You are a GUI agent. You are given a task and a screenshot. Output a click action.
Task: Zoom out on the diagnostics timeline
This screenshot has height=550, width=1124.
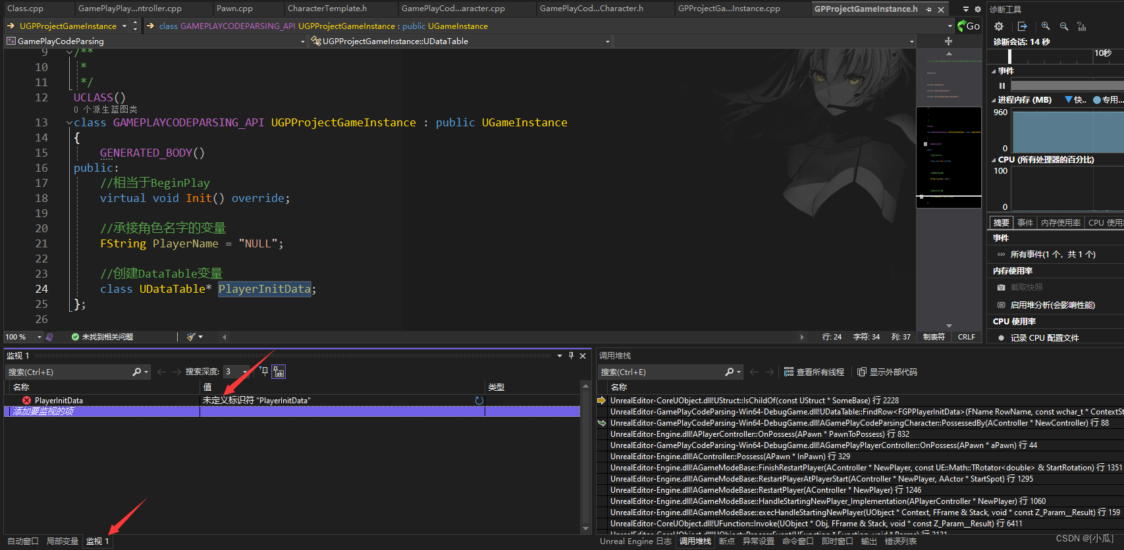click(1064, 26)
